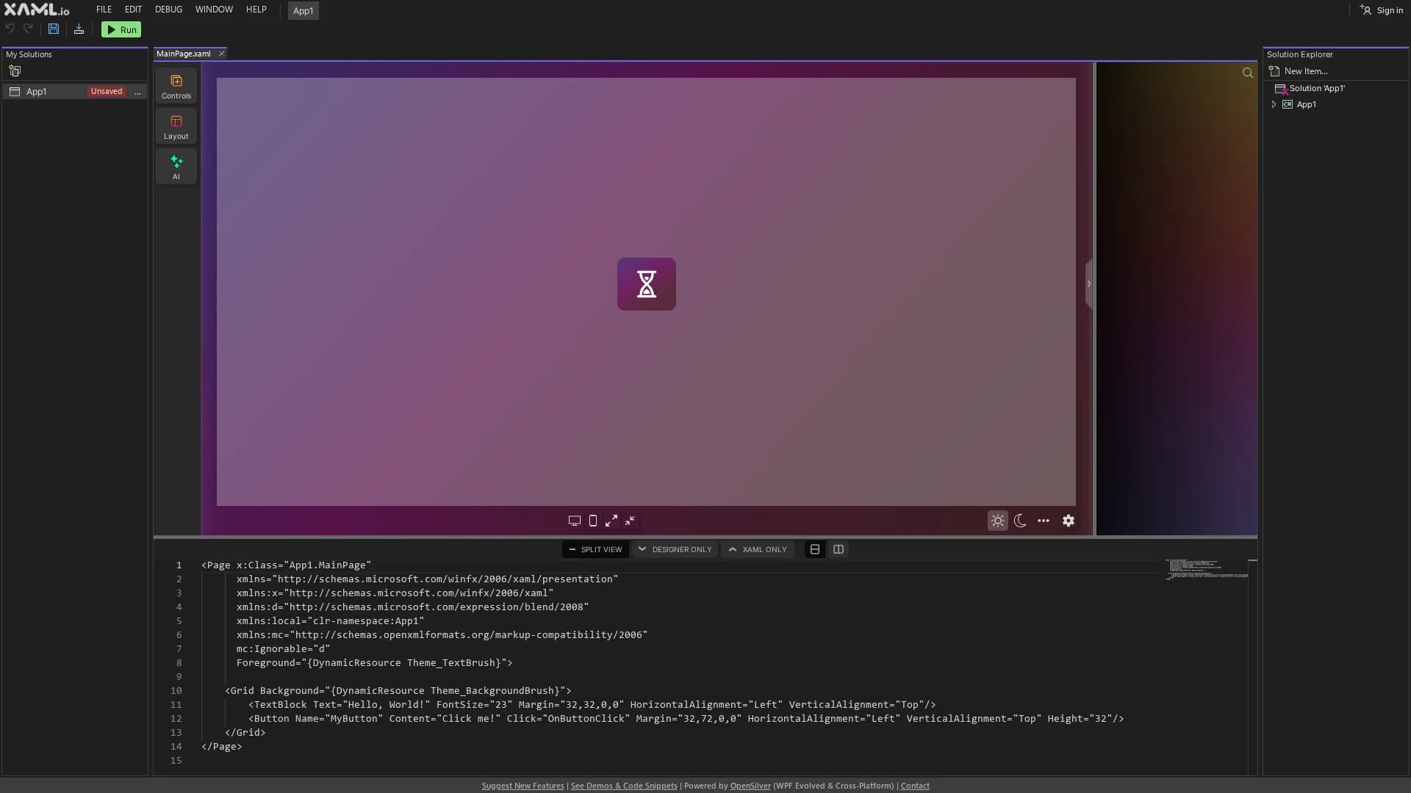
Task: Click the Foreground attribute on line 8
Action: [374, 663]
